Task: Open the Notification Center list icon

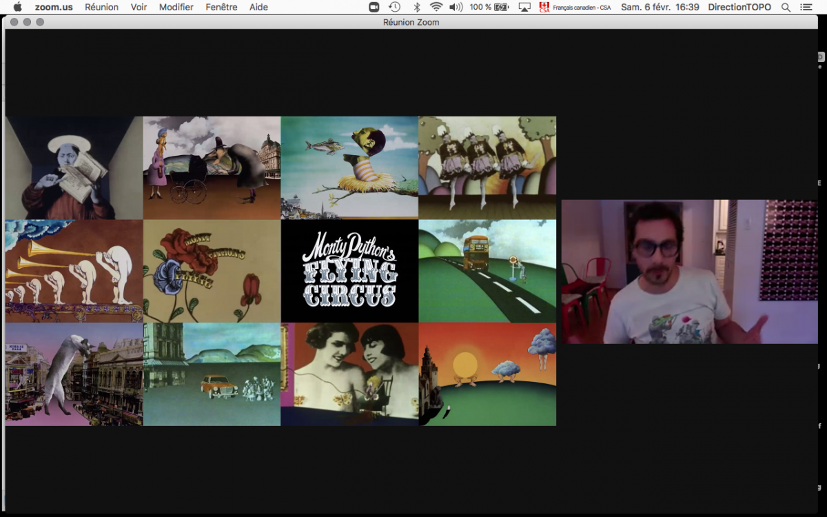Action: pyautogui.click(x=806, y=7)
